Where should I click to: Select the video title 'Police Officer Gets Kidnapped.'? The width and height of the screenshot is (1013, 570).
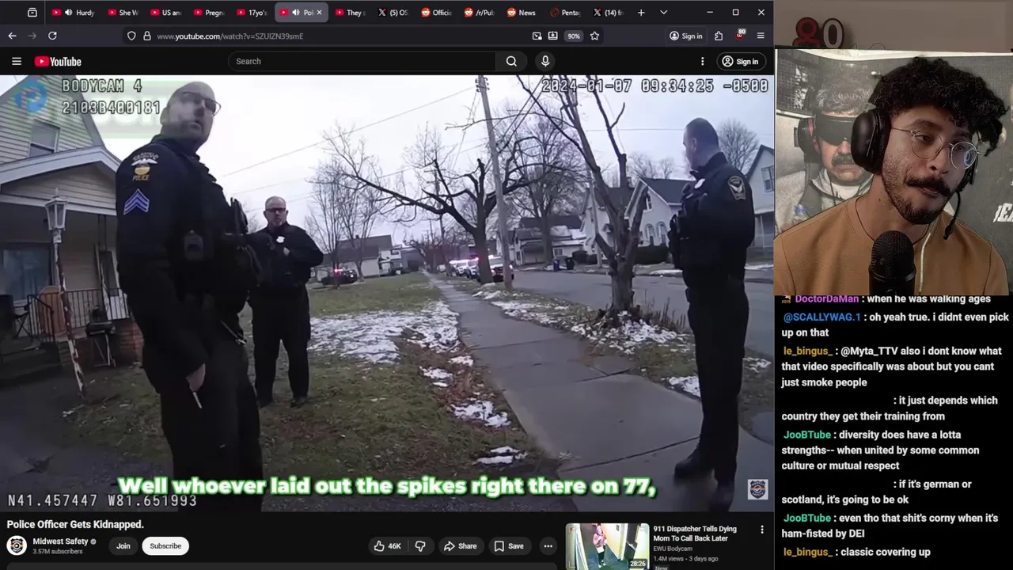75,524
